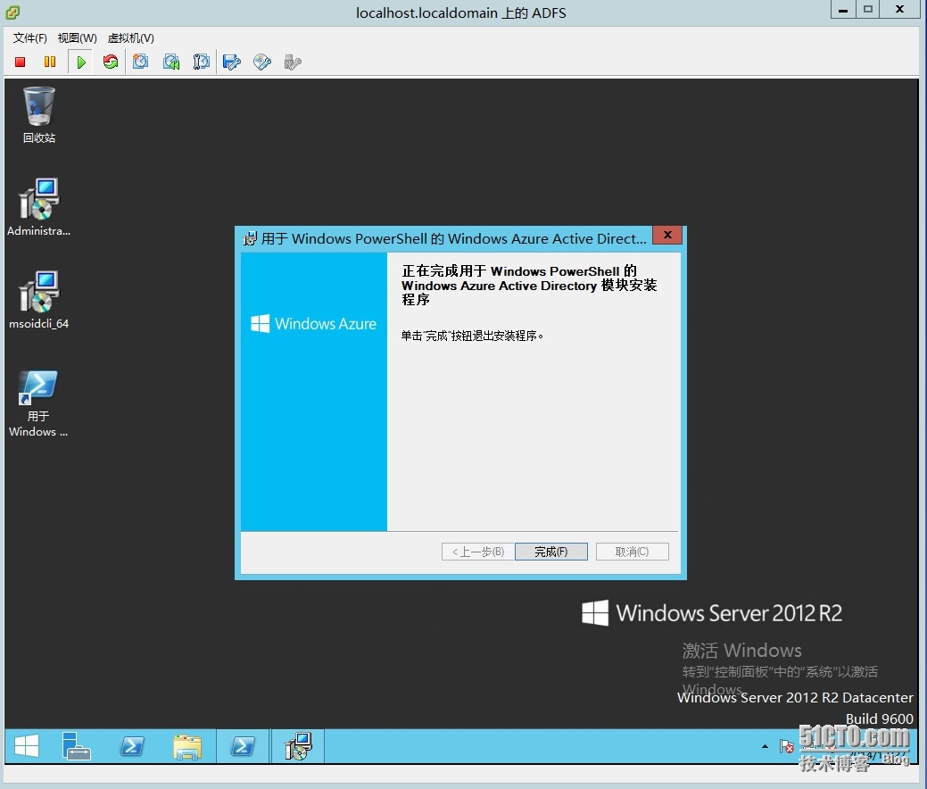Click the CD/DVD connect toolbar icon

coord(262,62)
